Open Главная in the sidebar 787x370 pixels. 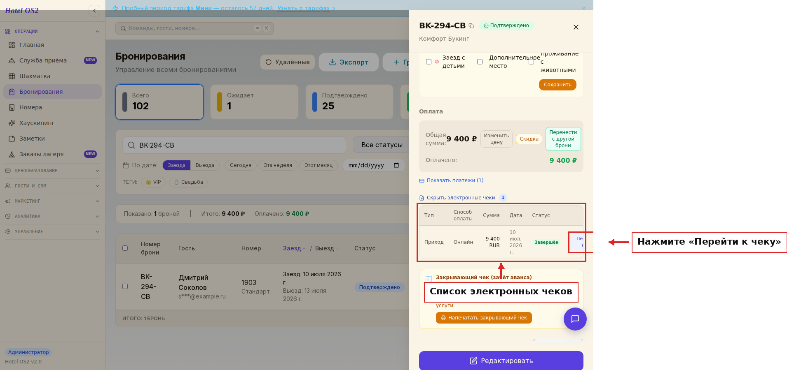[x=52, y=45]
